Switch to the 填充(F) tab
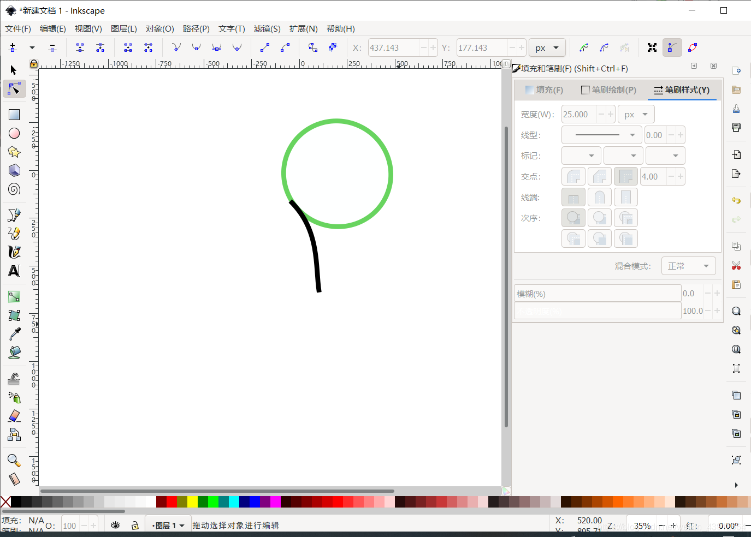This screenshot has height=537, width=751. [544, 90]
